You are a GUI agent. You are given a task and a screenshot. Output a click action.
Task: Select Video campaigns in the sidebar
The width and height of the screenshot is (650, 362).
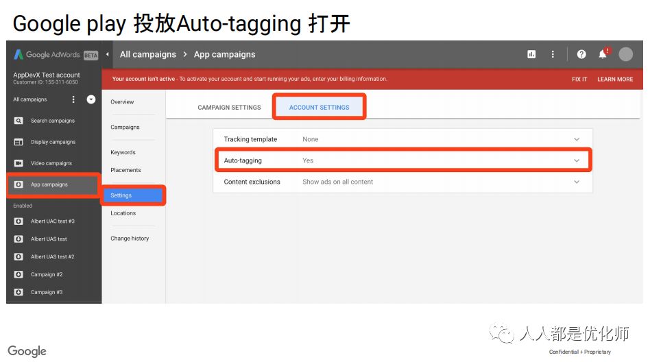pos(51,163)
